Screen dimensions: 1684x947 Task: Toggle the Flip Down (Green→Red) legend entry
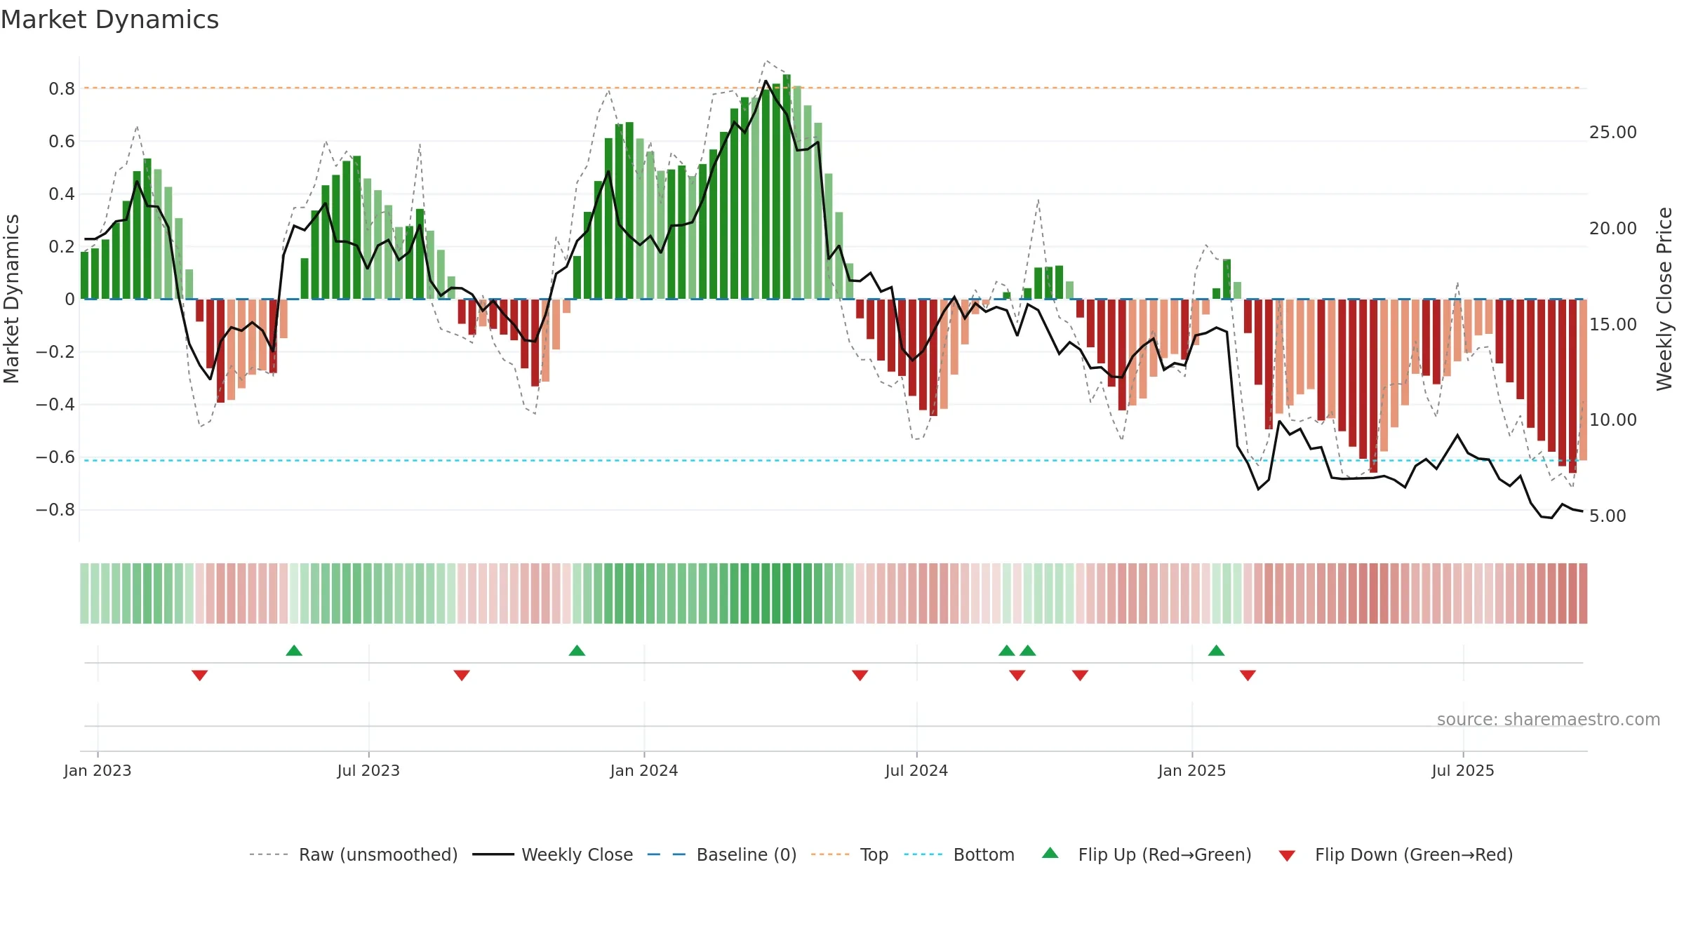pos(1396,854)
